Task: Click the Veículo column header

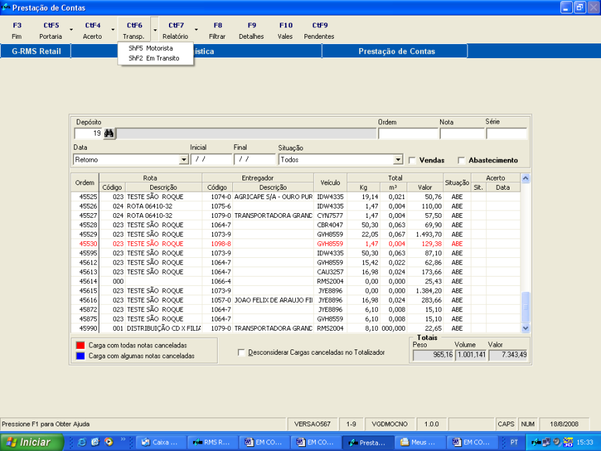Action: (330, 182)
